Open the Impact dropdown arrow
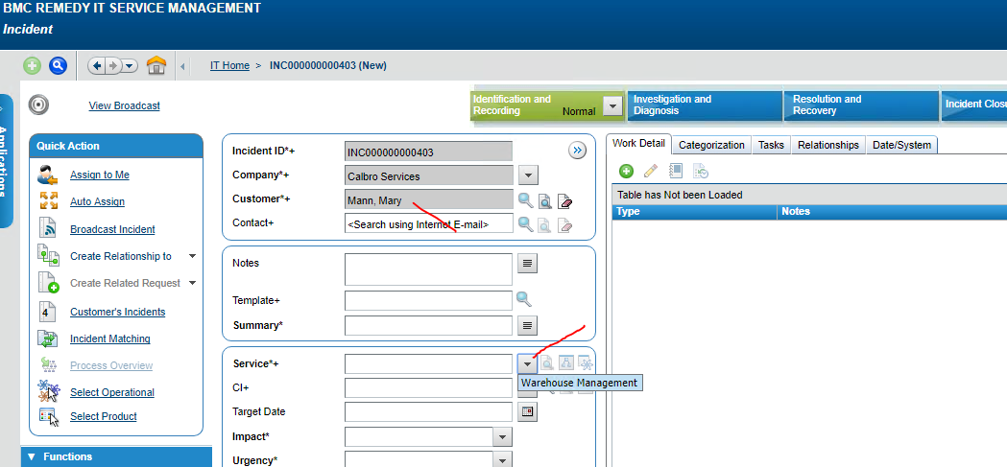1007x467 pixels. click(503, 437)
